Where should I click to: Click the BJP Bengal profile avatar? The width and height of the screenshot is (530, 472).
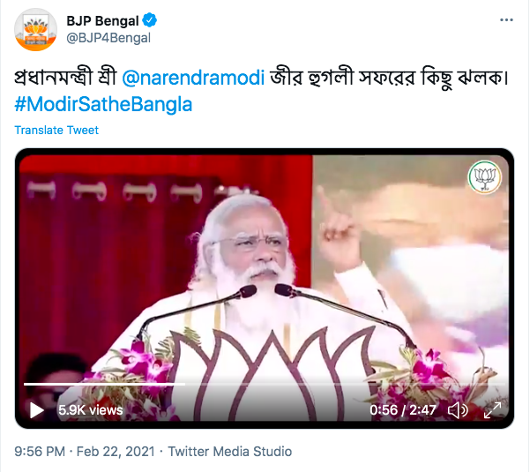[x=35, y=30]
